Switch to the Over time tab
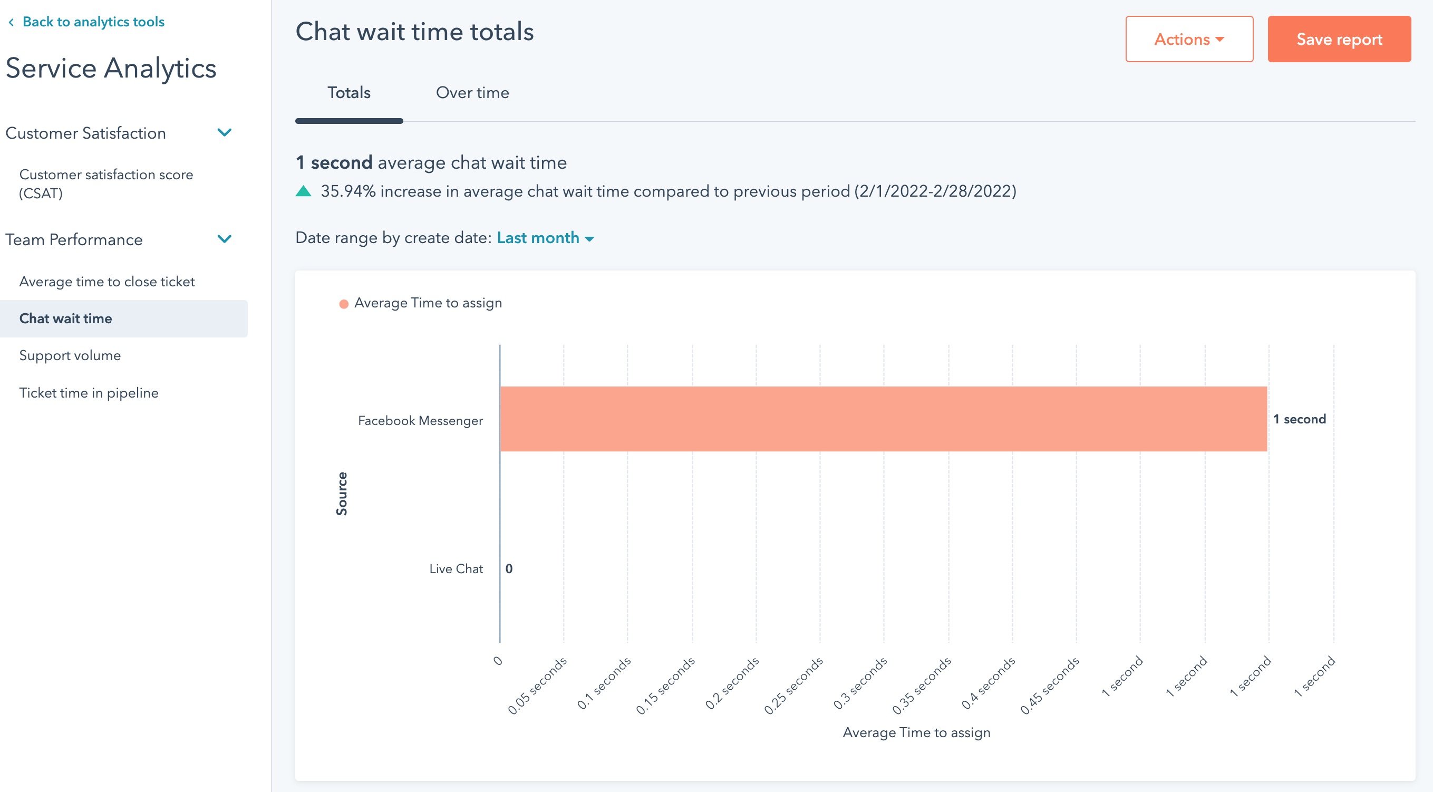 472,92
